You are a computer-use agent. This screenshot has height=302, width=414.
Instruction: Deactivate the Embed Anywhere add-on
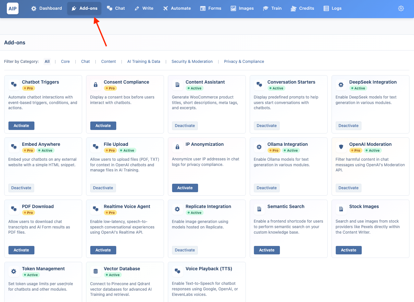pyautogui.click(x=21, y=188)
